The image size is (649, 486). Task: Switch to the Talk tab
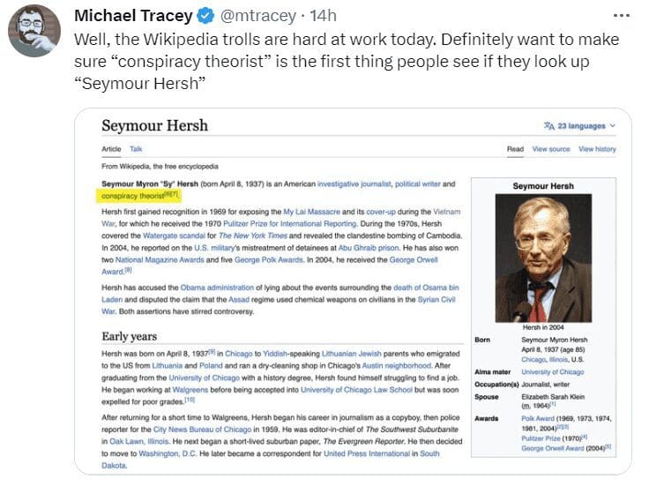136,149
